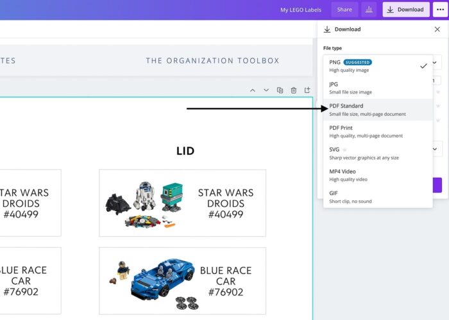Open the insights bar chart icon
The width and height of the screenshot is (449, 320).
pyautogui.click(x=369, y=10)
